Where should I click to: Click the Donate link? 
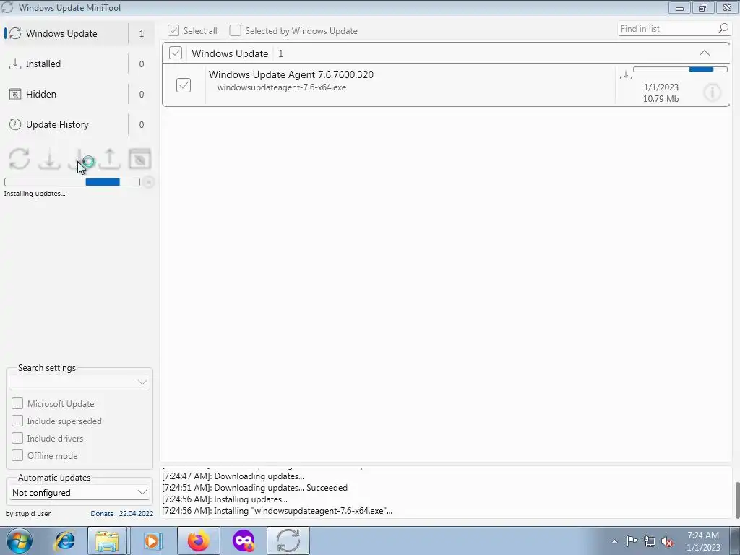pos(102,514)
